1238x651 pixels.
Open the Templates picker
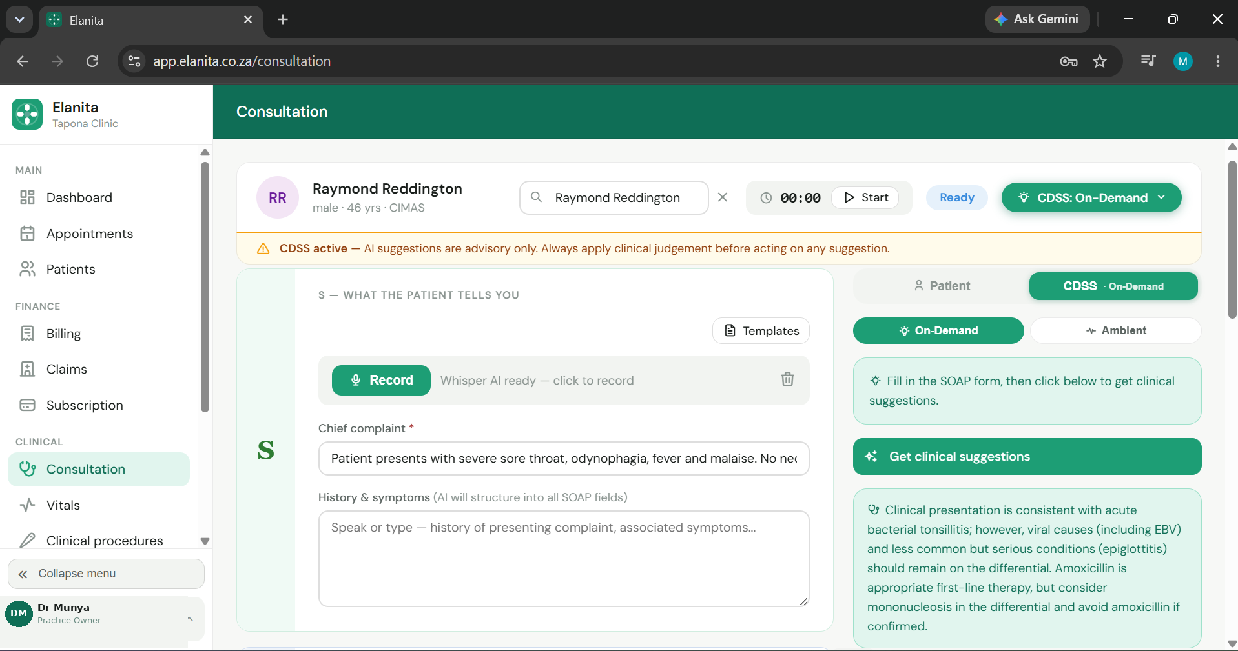(x=761, y=331)
